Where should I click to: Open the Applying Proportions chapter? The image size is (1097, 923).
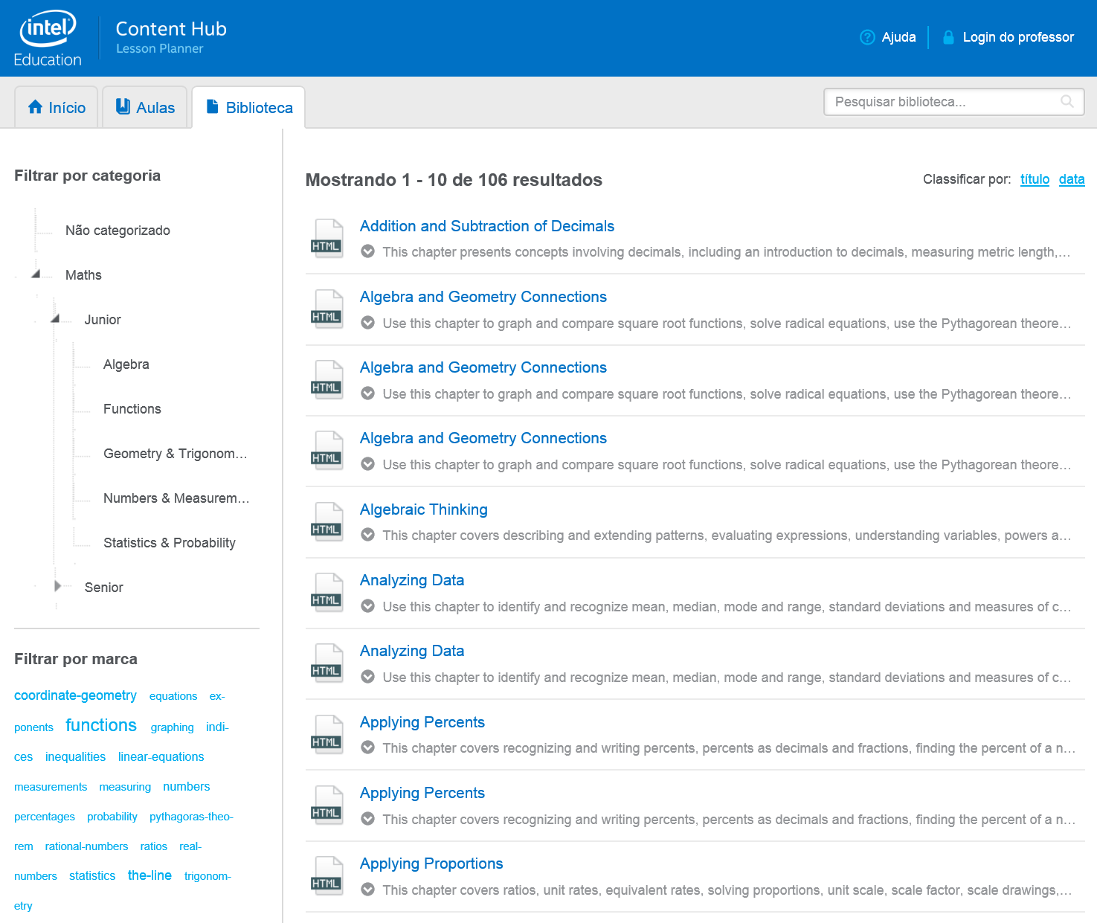(x=431, y=863)
